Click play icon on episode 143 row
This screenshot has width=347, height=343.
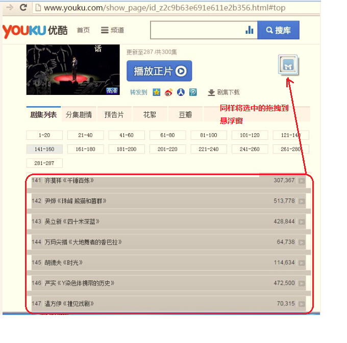302,222
